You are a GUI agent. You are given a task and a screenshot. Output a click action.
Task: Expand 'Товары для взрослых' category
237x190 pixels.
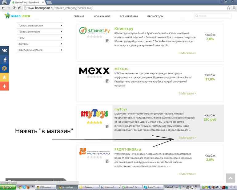click(x=40, y=26)
